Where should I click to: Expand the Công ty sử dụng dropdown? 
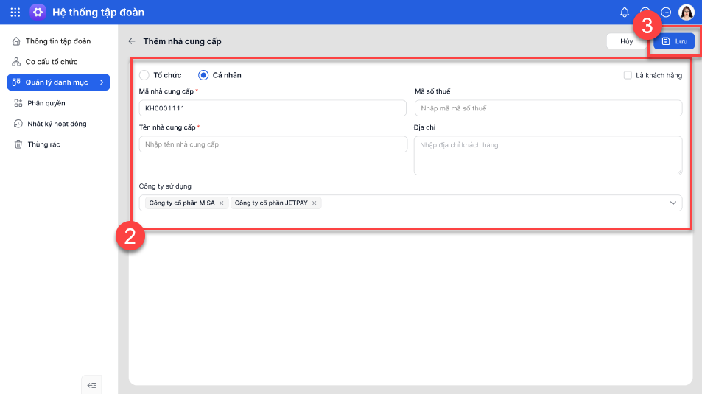673,203
